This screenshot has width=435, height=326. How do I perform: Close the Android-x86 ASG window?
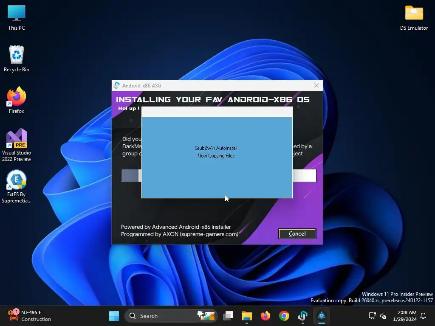(x=316, y=85)
